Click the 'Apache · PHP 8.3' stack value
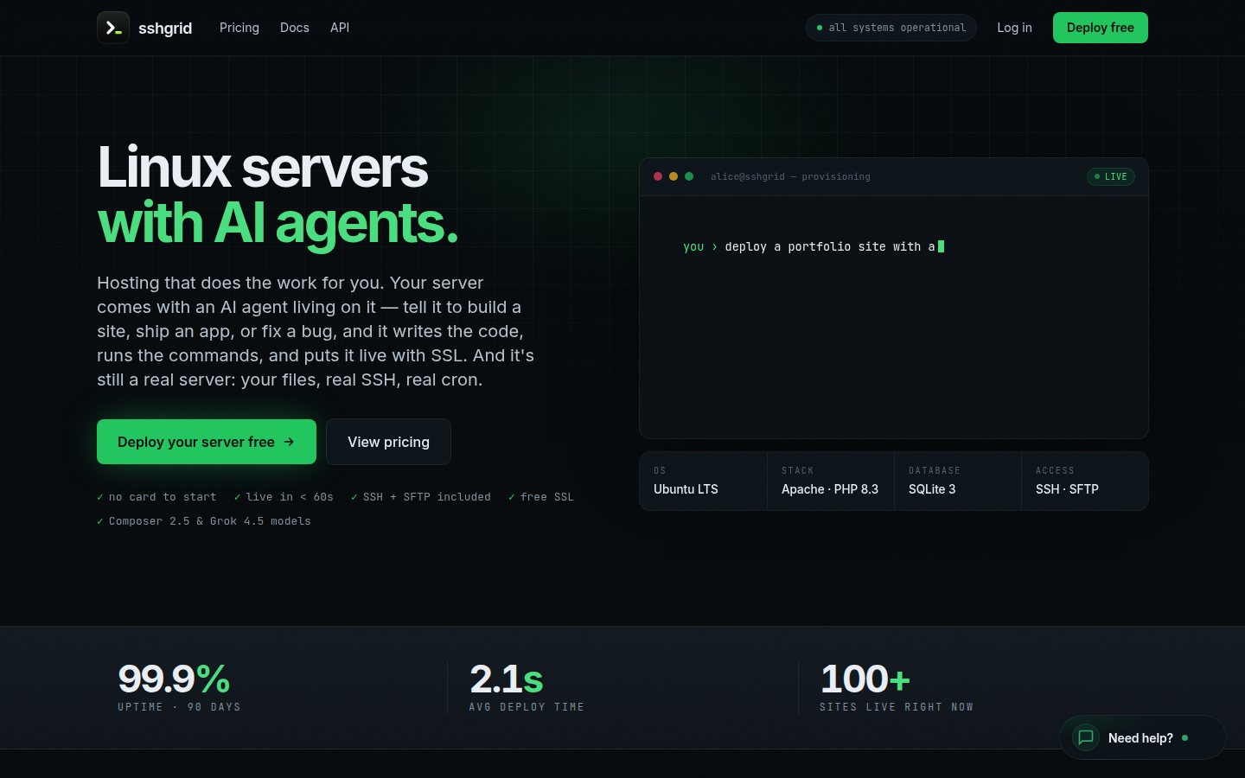Image resolution: width=1245 pixels, height=778 pixels. (830, 489)
